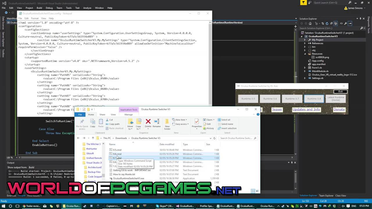Expand the References node in Solution Explorer
The image size is (372, 209).
point(305,43)
